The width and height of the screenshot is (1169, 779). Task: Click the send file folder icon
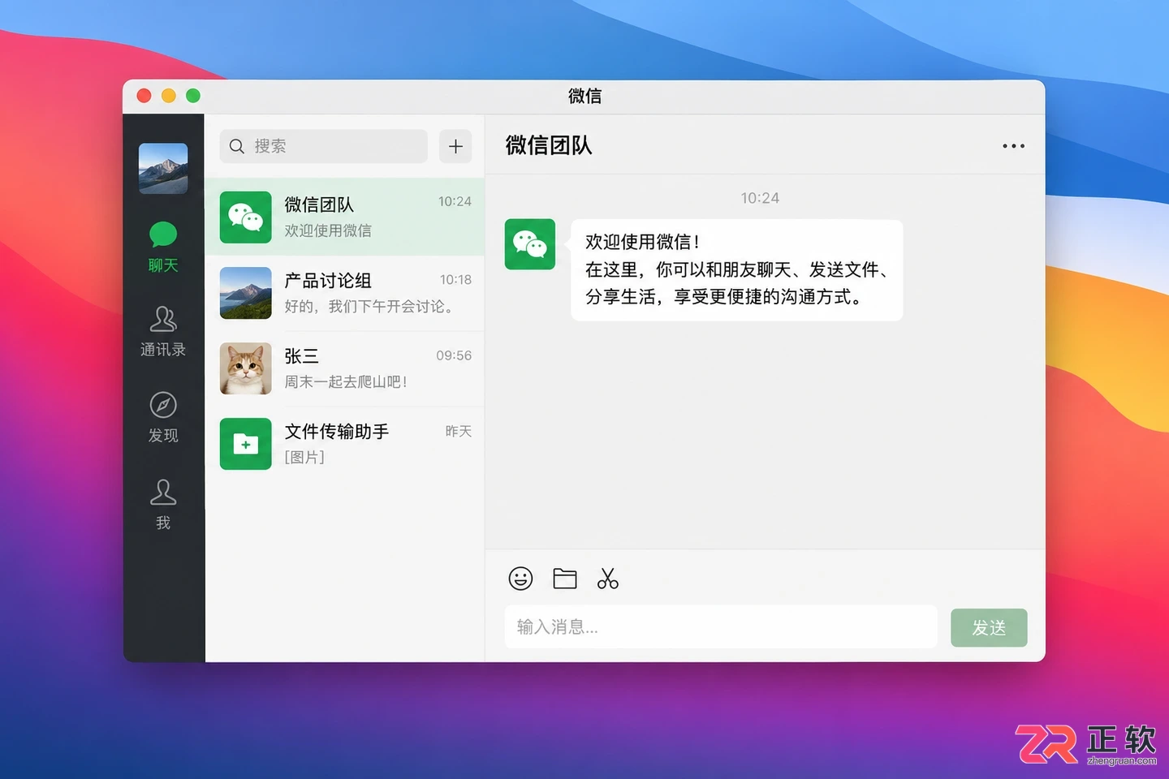(x=565, y=579)
